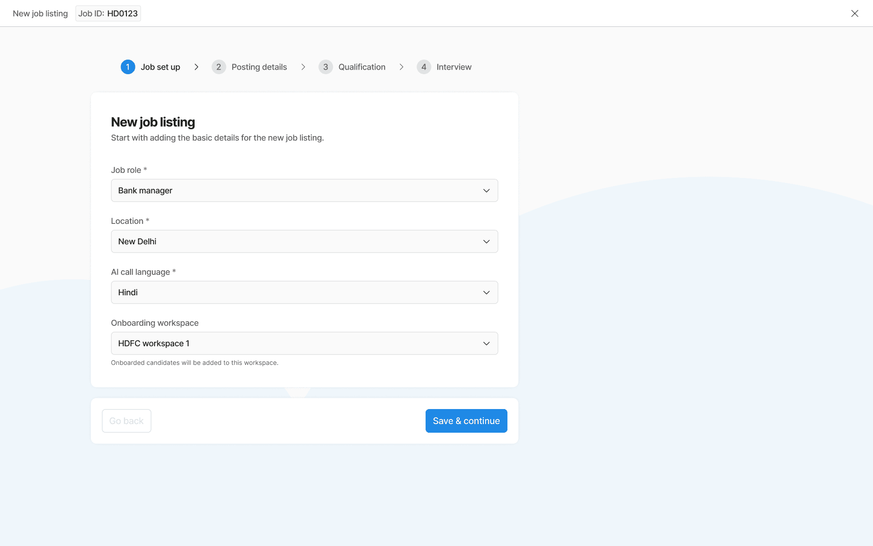Viewport: 873px width, 546px height.
Task: Open the Interview step
Action: click(454, 67)
